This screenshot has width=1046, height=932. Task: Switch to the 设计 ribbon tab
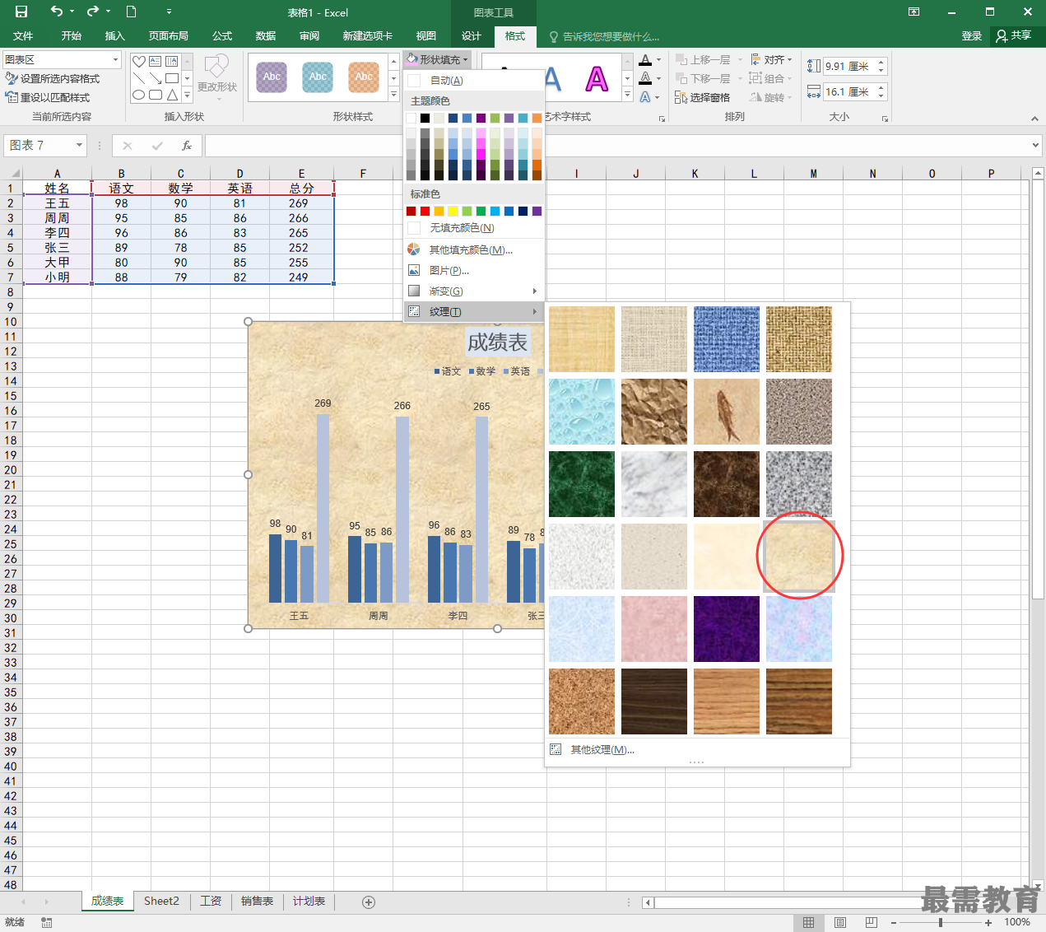pos(472,36)
